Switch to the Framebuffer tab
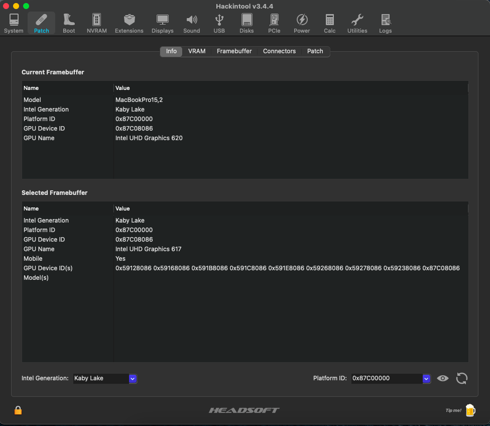490x426 pixels. 234,51
